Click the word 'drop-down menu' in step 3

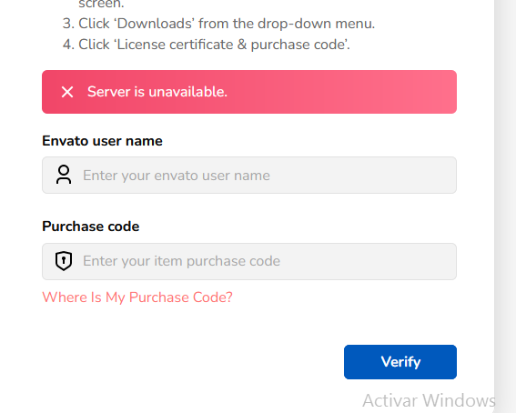317,24
